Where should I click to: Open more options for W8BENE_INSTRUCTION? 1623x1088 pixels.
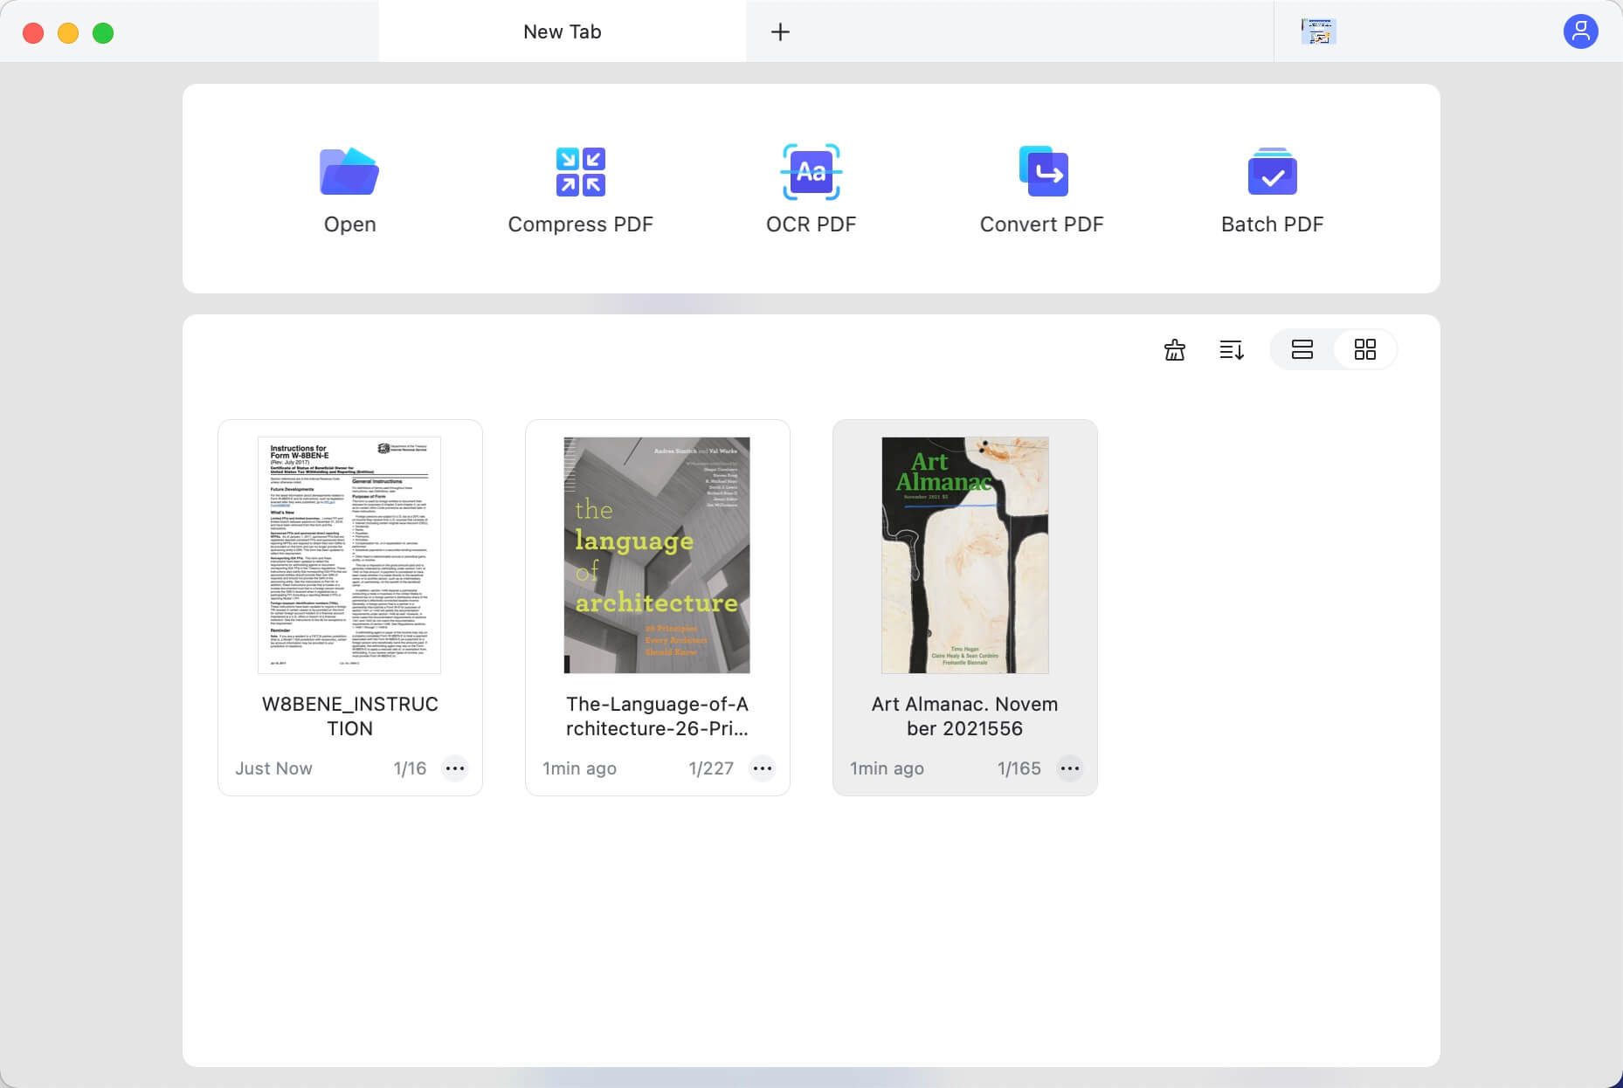[x=455, y=768]
